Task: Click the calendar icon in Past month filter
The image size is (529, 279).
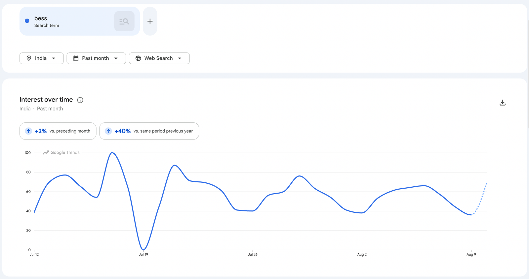Action: [x=76, y=58]
